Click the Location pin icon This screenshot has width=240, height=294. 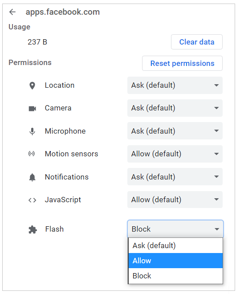pos(32,86)
